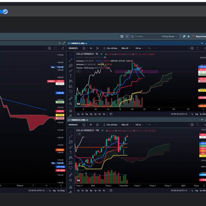The image size is (206, 206).
Task: Add a new tab in left chart panel
Action: 59,43
